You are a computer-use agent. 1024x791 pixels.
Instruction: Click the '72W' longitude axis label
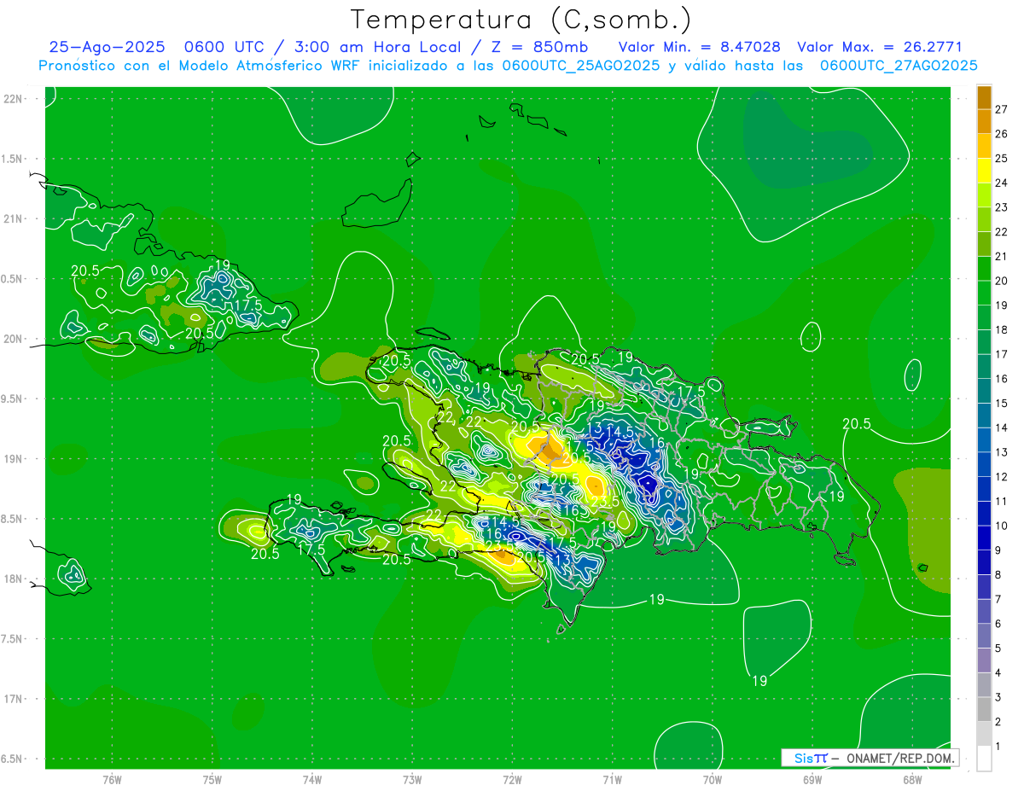click(x=513, y=780)
